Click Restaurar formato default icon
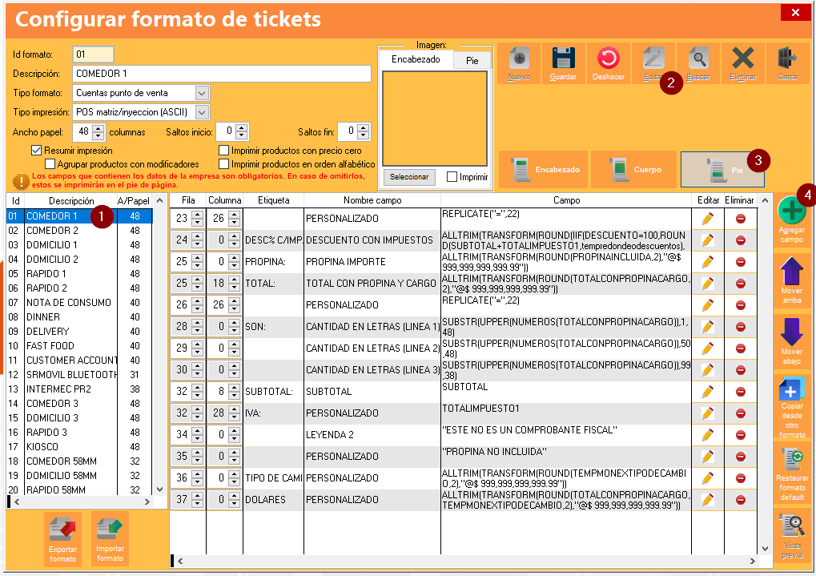816x576 pixels. coord(791,474)
